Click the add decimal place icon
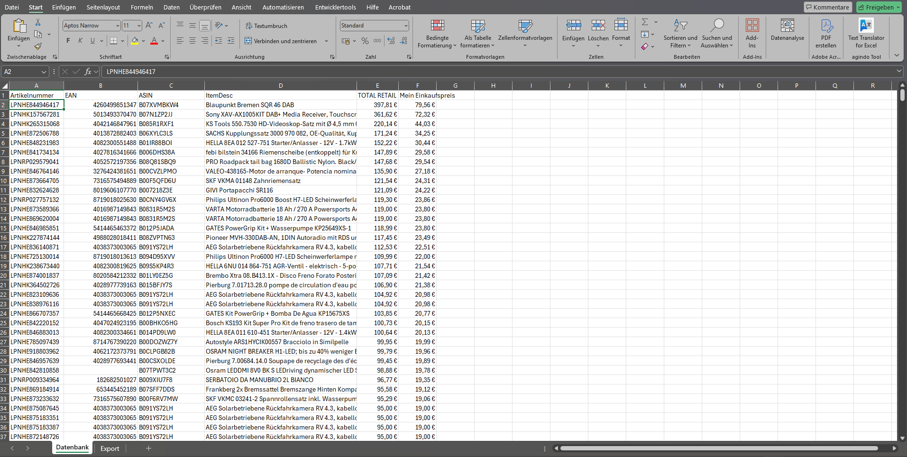 point(391,41)
